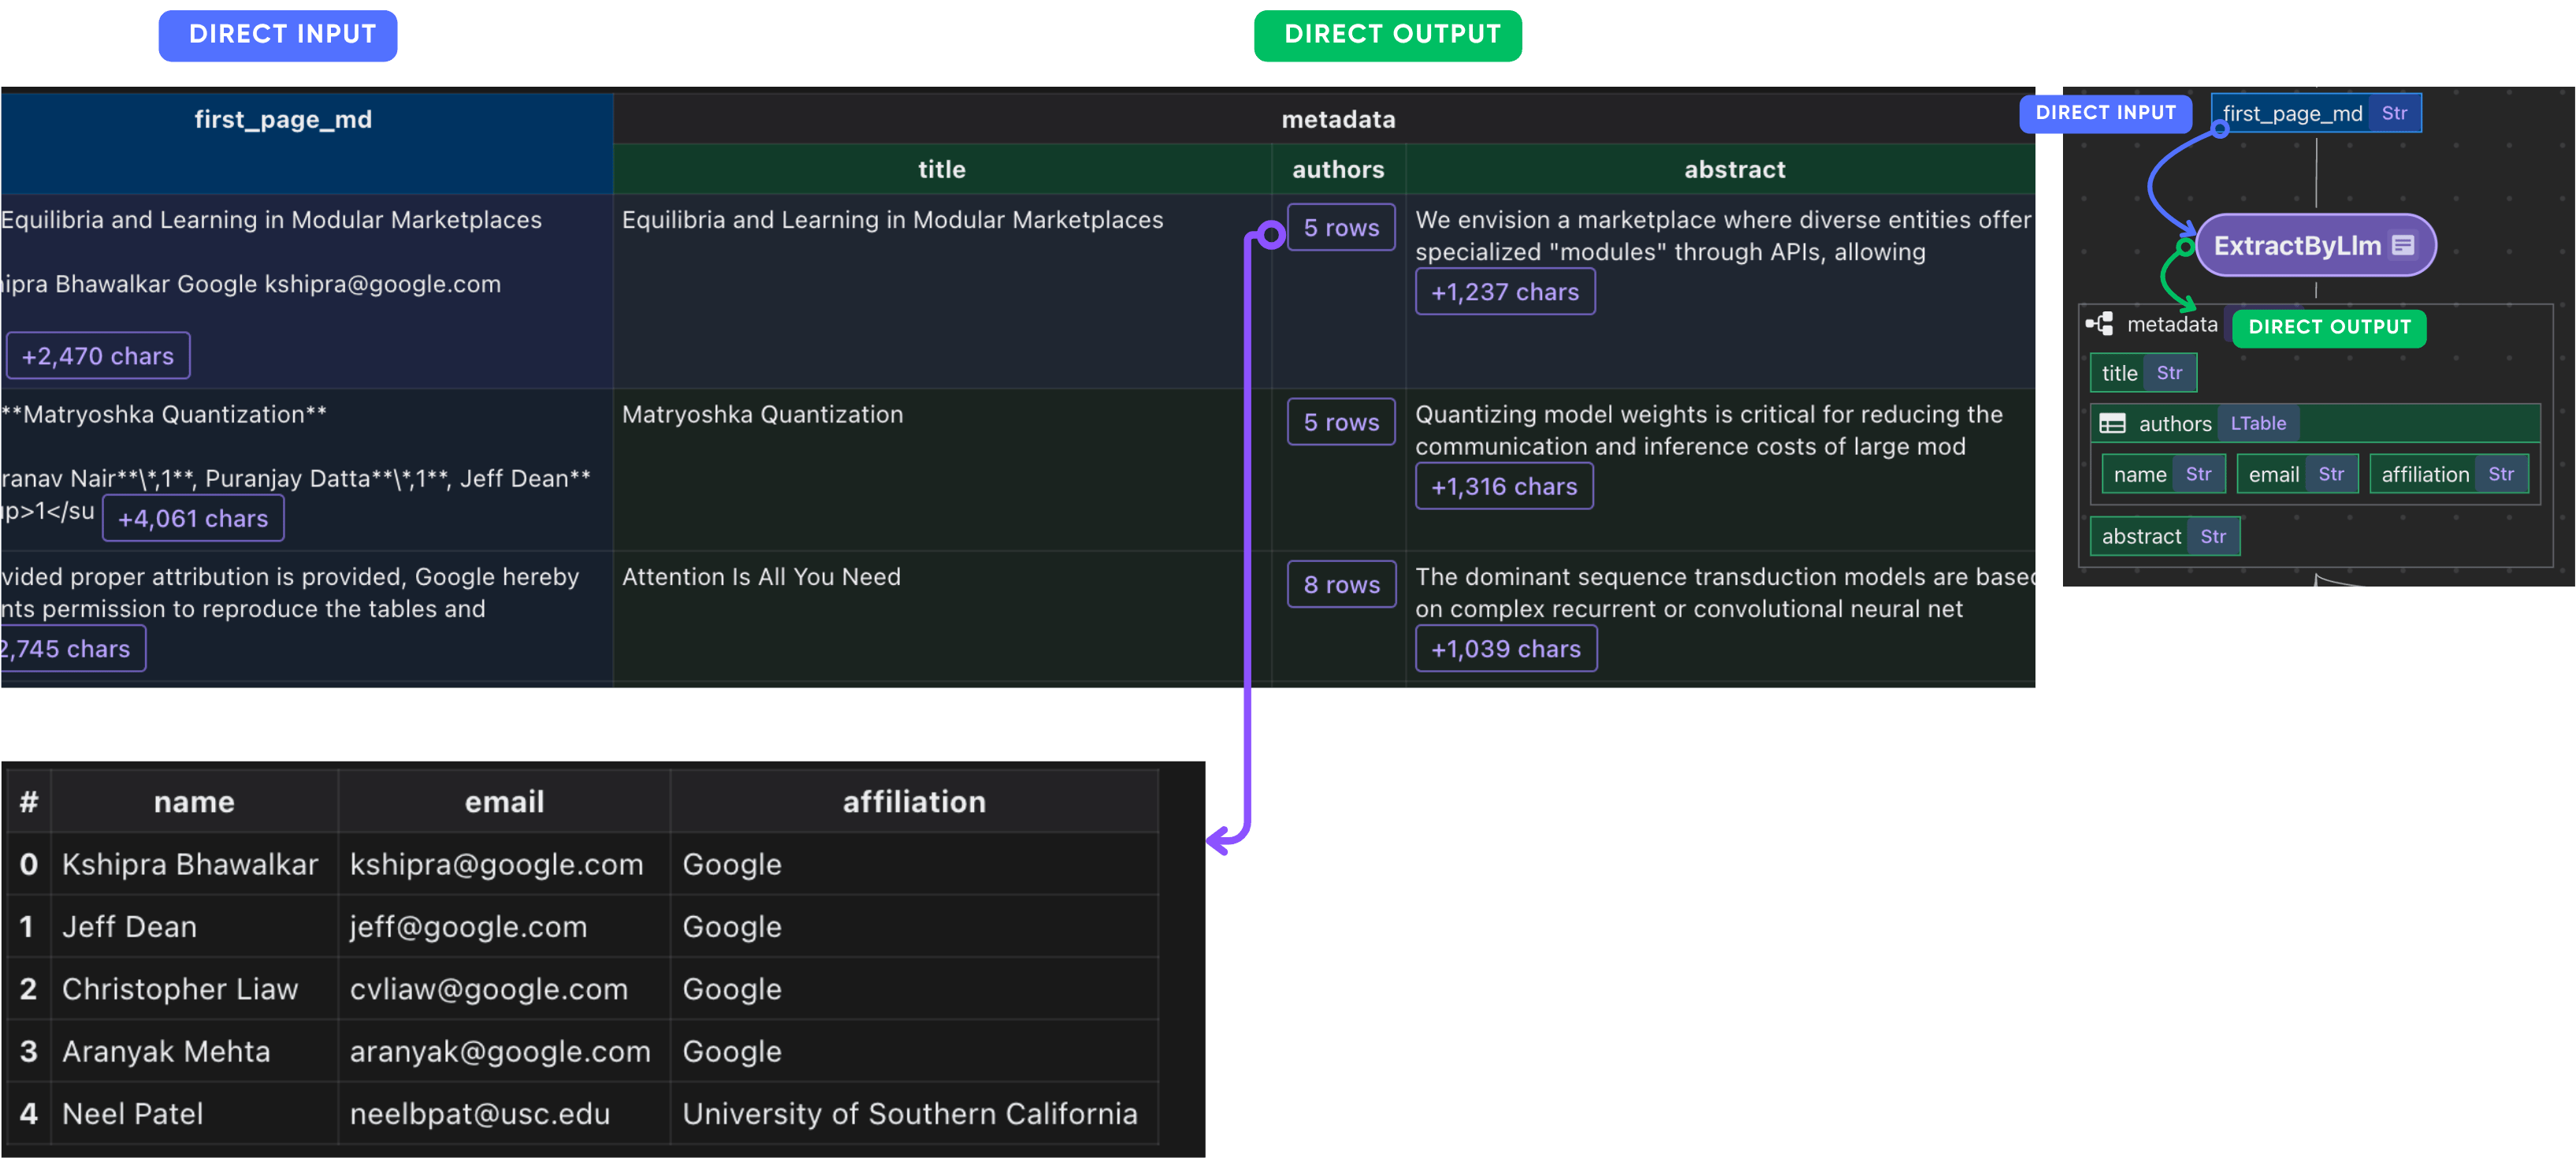Click the green output port on ExtractByLlm

(2185, 247)
